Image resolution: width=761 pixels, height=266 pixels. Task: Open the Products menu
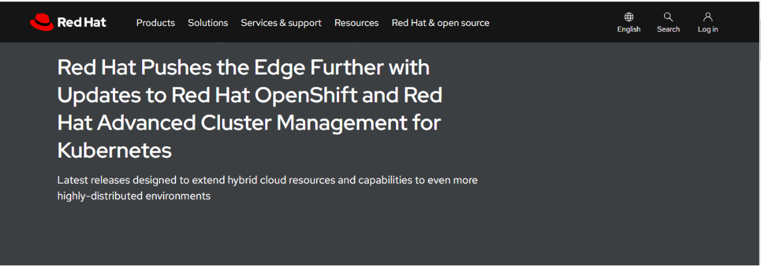(x=156, y=23)
